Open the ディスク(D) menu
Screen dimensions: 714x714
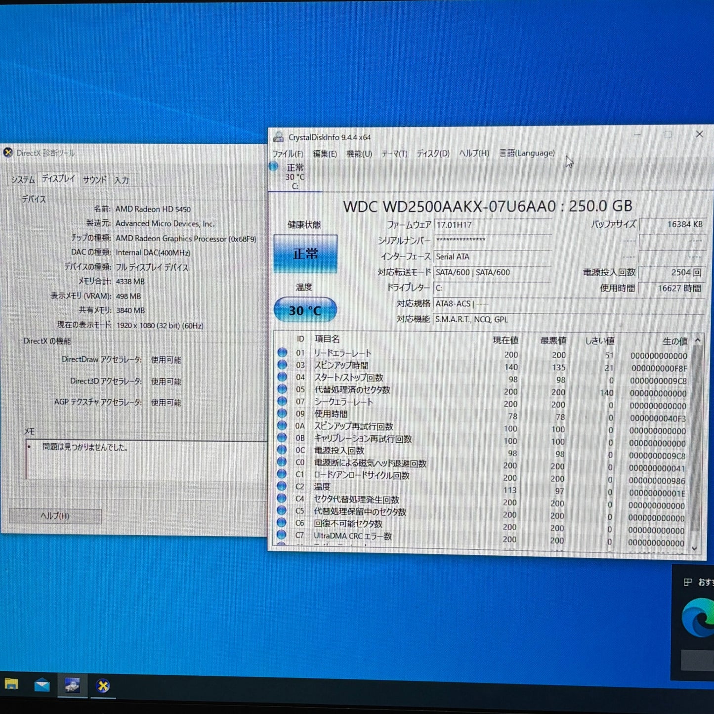(x=433, y=154)
